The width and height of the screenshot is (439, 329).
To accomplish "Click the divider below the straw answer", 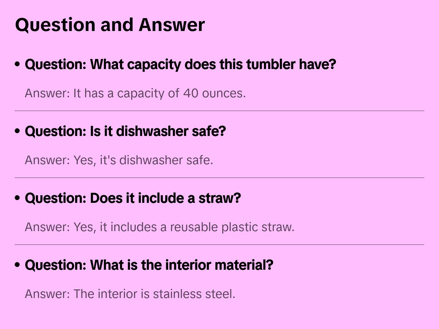I will (x=219, y=245).
